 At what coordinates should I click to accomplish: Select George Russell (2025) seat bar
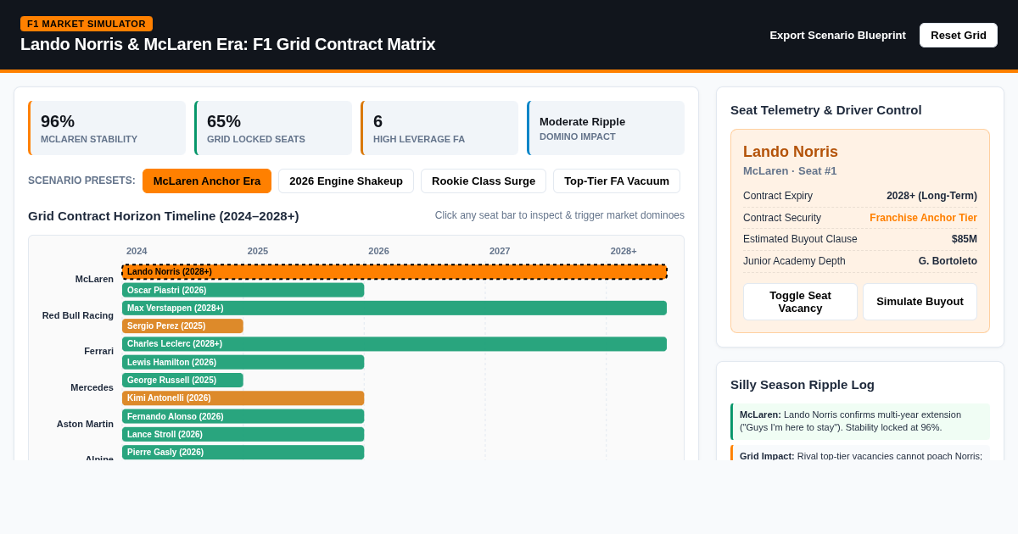pos(182,380)
